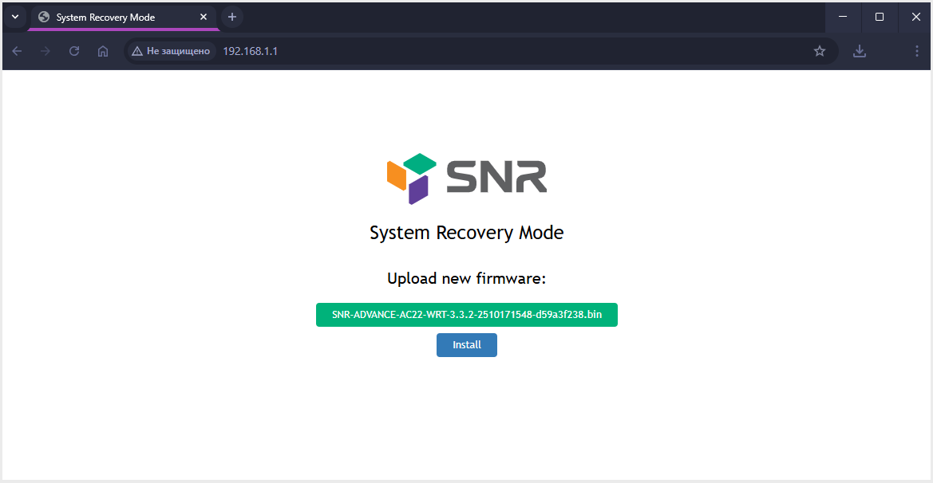Go forward to the next page
The width and height of the screenshot is (933, 483).
(45, 51)
